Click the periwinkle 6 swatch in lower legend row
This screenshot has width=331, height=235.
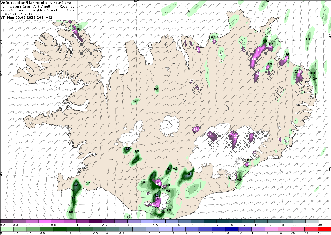point(179,229)
